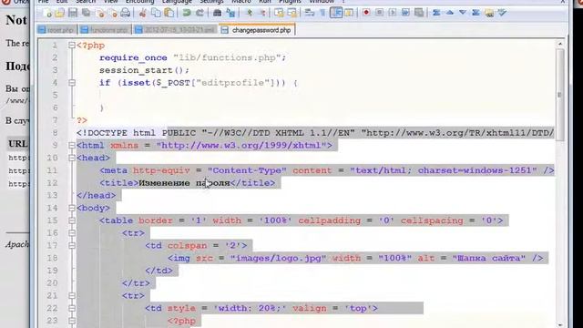Toggle synchronized horizontal scrolling
The width and height of the screenshot is (583, 328).
(292, 13)
